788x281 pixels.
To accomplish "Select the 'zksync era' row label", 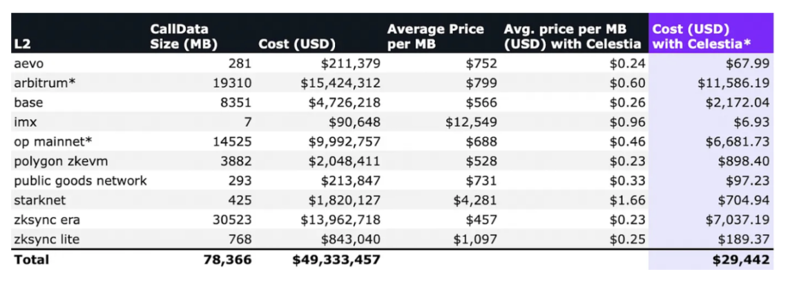I will pos(45,220).
